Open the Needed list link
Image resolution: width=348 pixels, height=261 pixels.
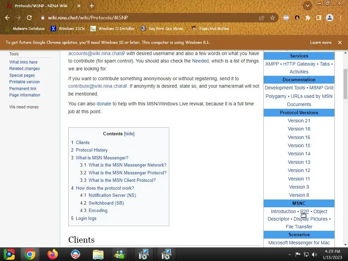[201, 61]
